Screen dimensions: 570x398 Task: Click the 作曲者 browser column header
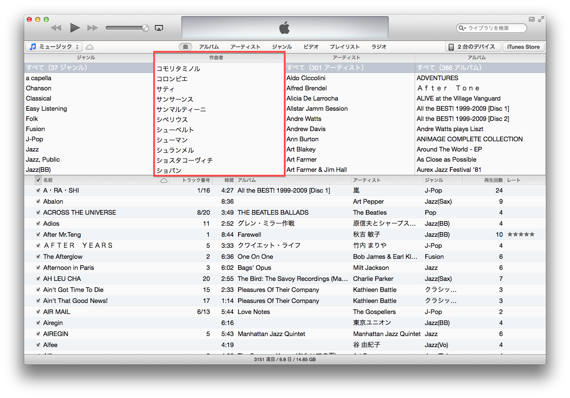(x=219, y=58)
